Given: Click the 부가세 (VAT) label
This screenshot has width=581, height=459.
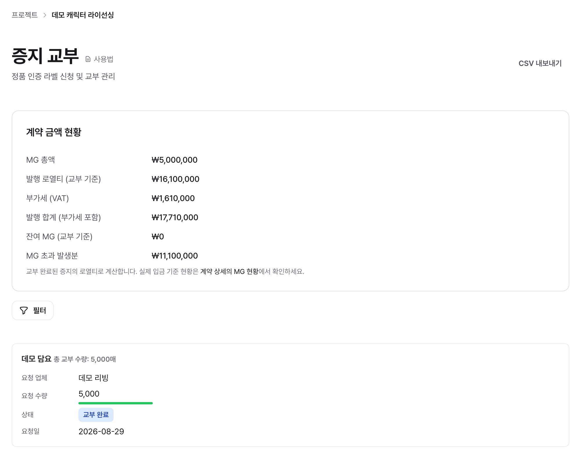Looking at the screenshot, I should pos(47,198).
